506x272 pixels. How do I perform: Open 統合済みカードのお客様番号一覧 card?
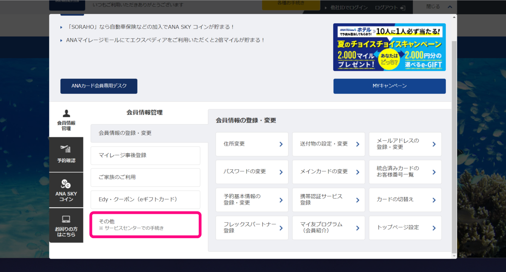405,172
